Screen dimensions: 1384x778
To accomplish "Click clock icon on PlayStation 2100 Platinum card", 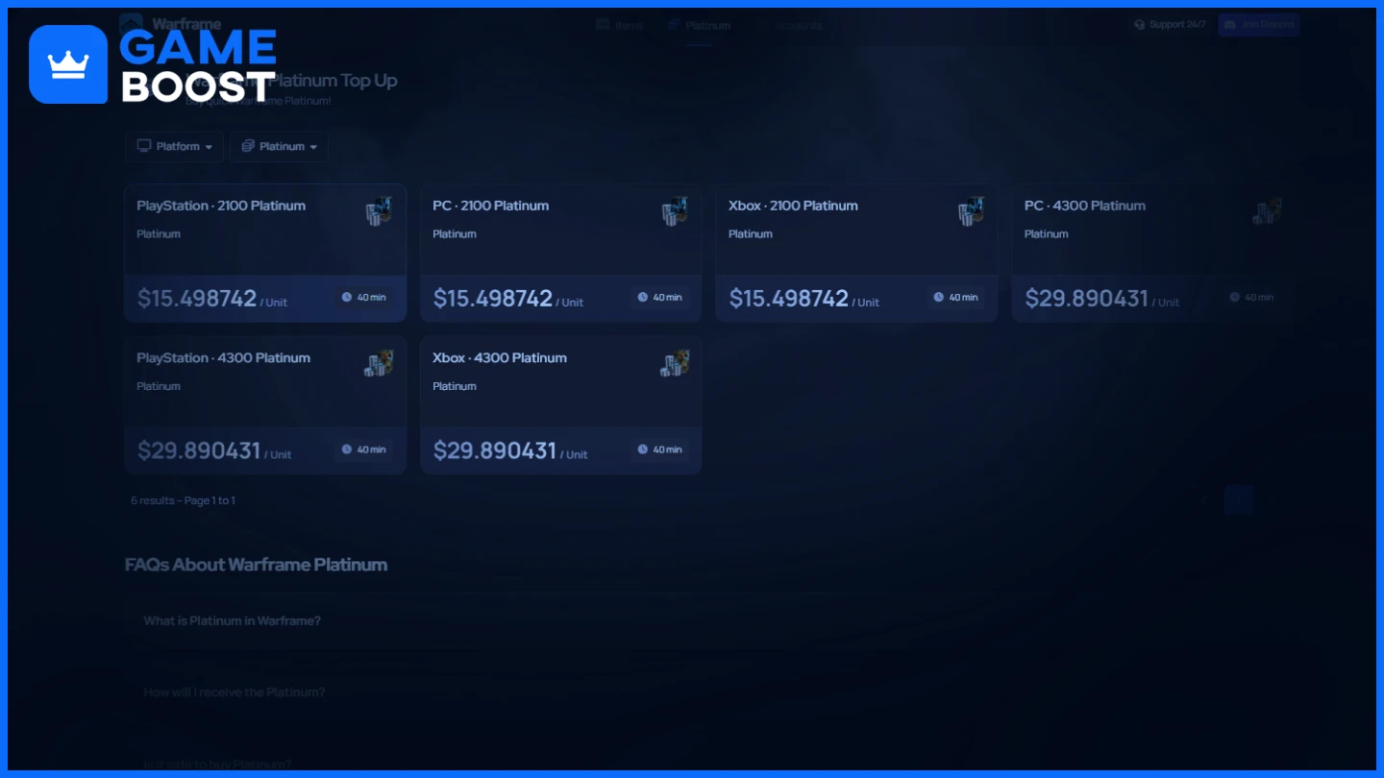I will [347, 298].
